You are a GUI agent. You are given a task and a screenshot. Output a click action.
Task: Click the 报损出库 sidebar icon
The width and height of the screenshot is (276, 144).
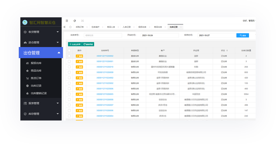coord(27,63)
